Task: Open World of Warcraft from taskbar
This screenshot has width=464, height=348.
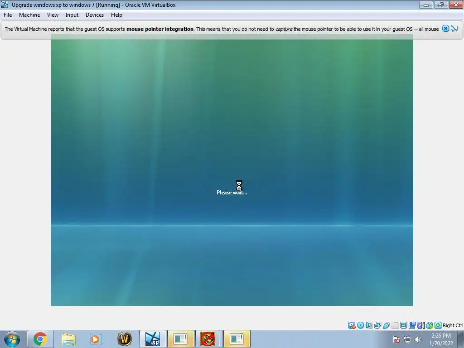Action: point(124,339)
